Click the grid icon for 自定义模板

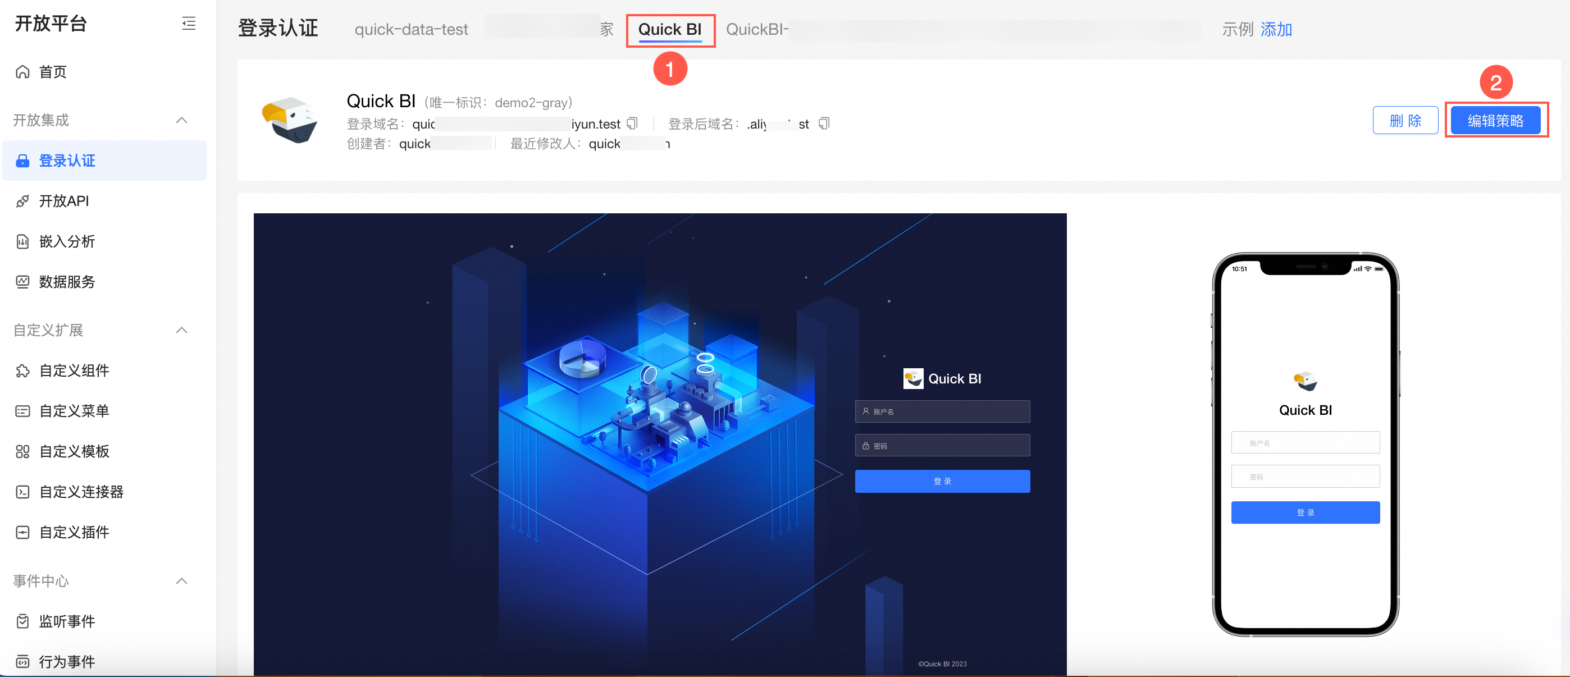tap(22, 451)
